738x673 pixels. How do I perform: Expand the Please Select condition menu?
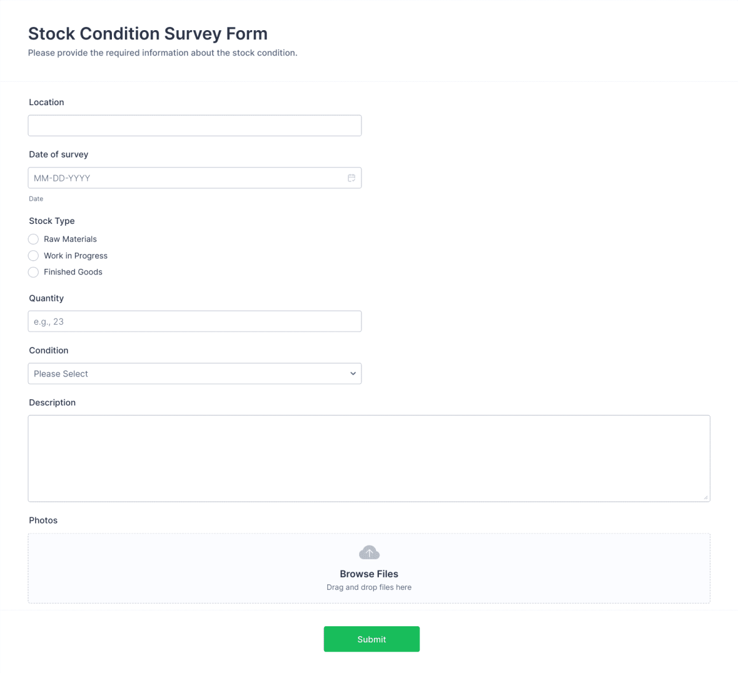tap(194, 373)
